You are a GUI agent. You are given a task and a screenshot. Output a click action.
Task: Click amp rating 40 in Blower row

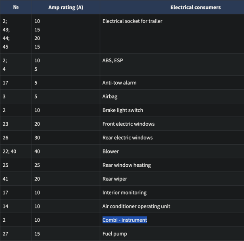[x=37, y=151]
